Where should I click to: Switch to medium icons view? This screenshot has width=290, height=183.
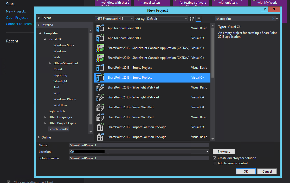(x=192, y=18)
